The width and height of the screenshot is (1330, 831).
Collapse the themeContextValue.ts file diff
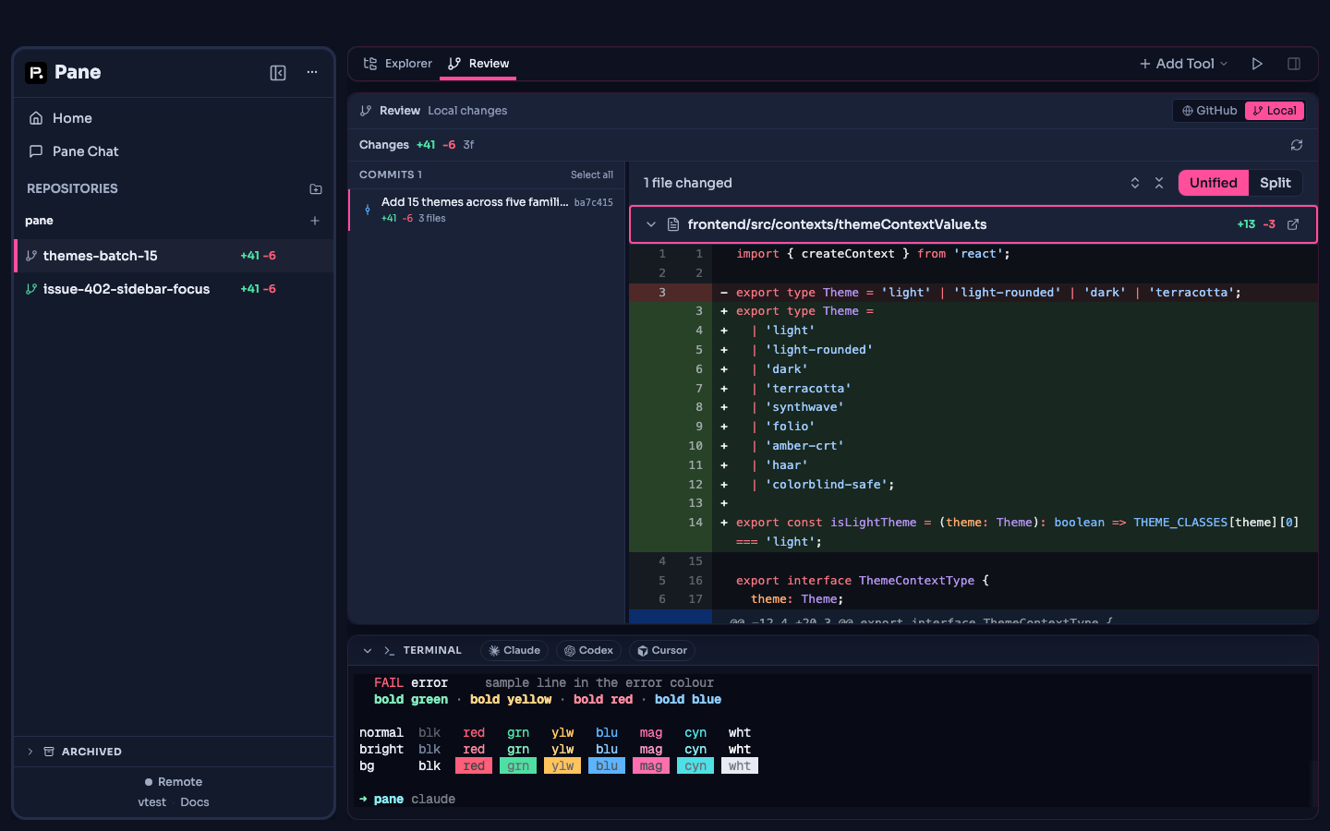coord(651,224)
